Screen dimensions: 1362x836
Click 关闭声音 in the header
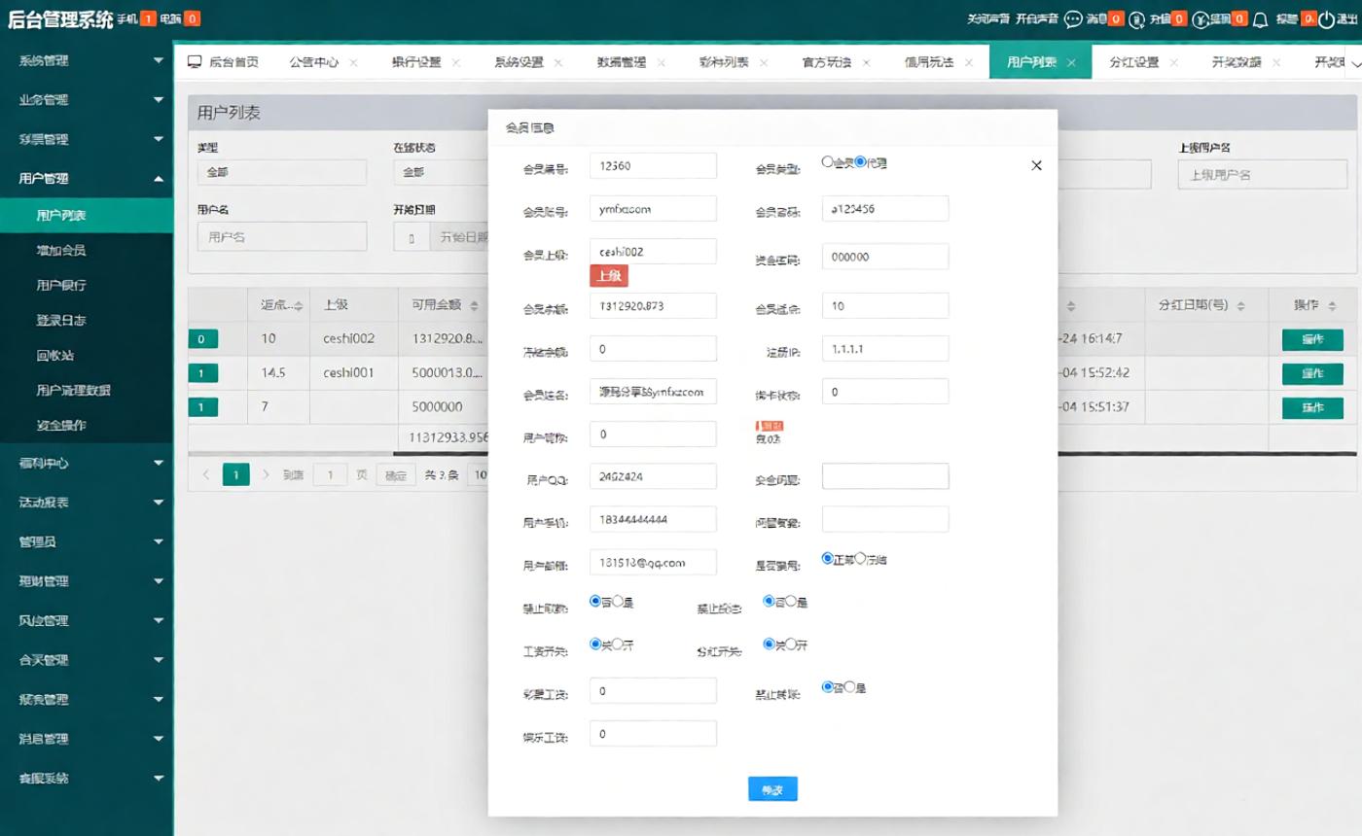click(988, 18)
